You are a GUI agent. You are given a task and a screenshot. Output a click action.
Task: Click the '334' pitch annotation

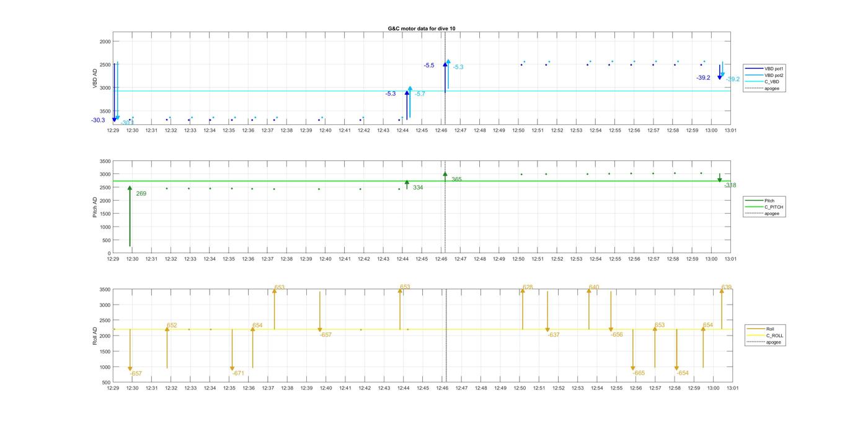click(418, 188)
